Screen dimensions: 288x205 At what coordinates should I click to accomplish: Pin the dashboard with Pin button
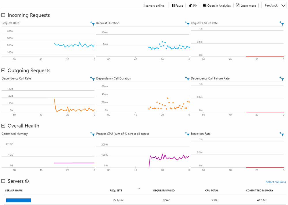pyautogui.click(x=193, y=5)
